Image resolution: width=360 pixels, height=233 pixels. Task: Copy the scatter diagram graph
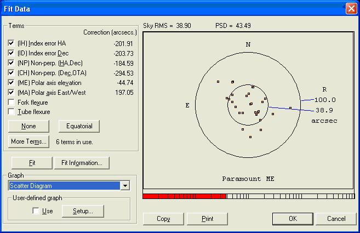click(163, 219)
